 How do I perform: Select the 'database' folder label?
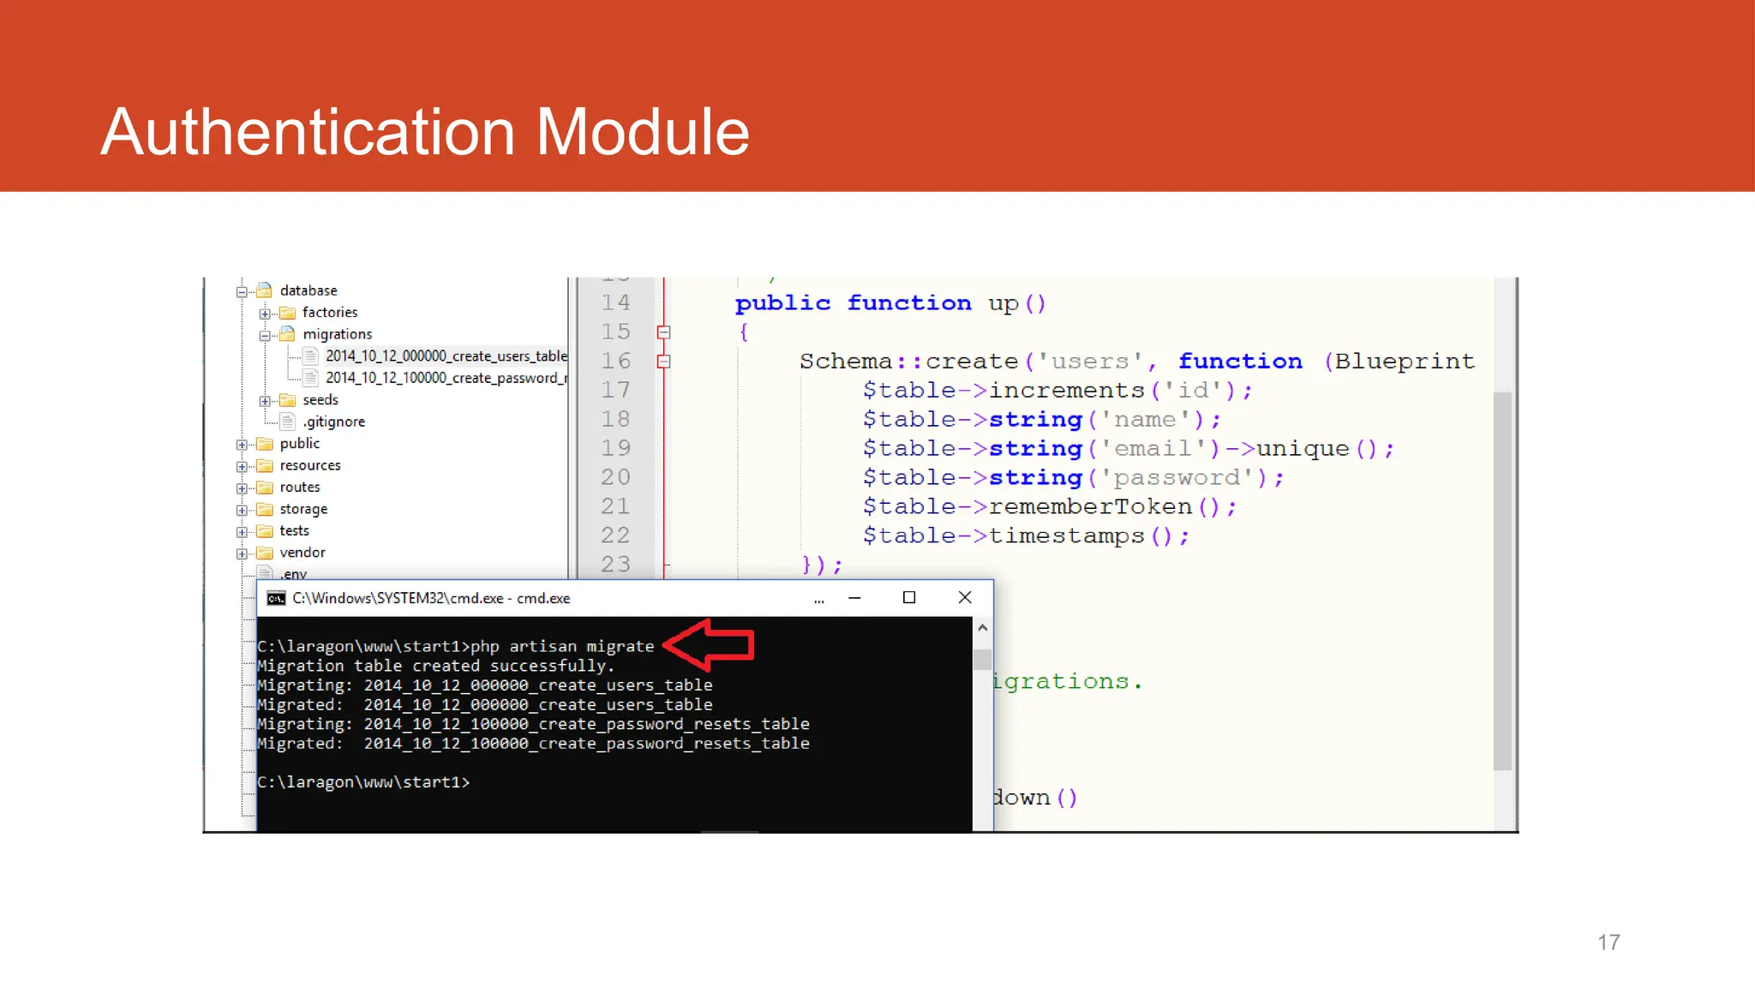click(308, 290)
